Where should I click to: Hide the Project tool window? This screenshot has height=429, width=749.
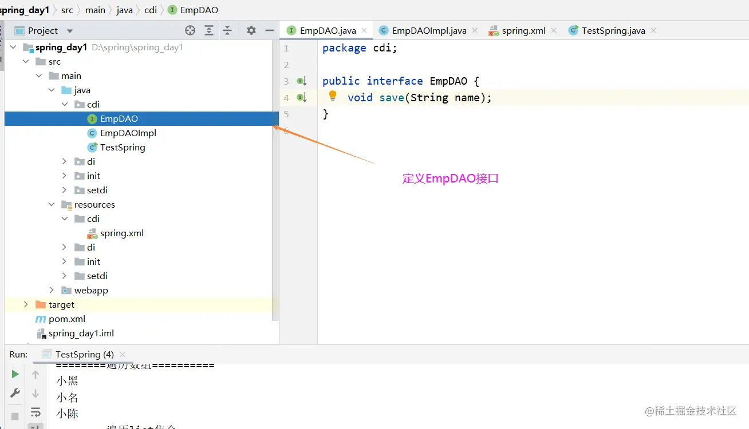(x=270, y=30)
